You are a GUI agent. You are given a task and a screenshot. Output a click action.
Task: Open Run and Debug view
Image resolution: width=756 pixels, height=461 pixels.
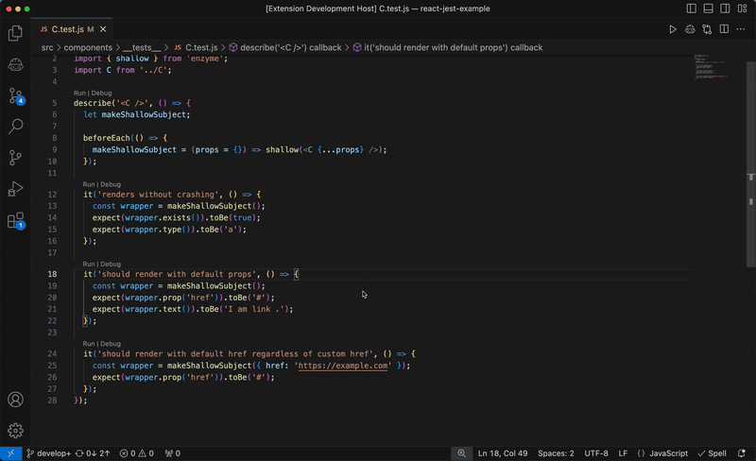(15, 189)
